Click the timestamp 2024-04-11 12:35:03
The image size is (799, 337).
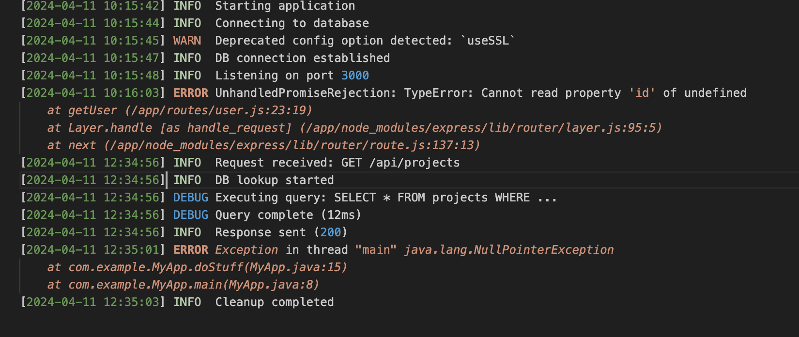click(92, 302)
